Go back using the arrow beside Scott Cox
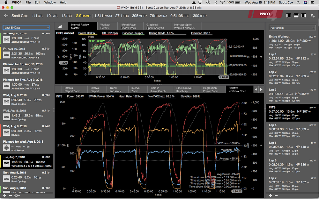The image size is (319, 199). click(x=6, y=16)
